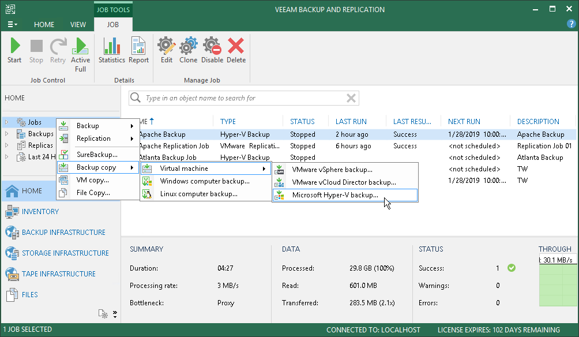Delete the selected job
This screenshot has height=337, width=579.
[x=236, y=51]
